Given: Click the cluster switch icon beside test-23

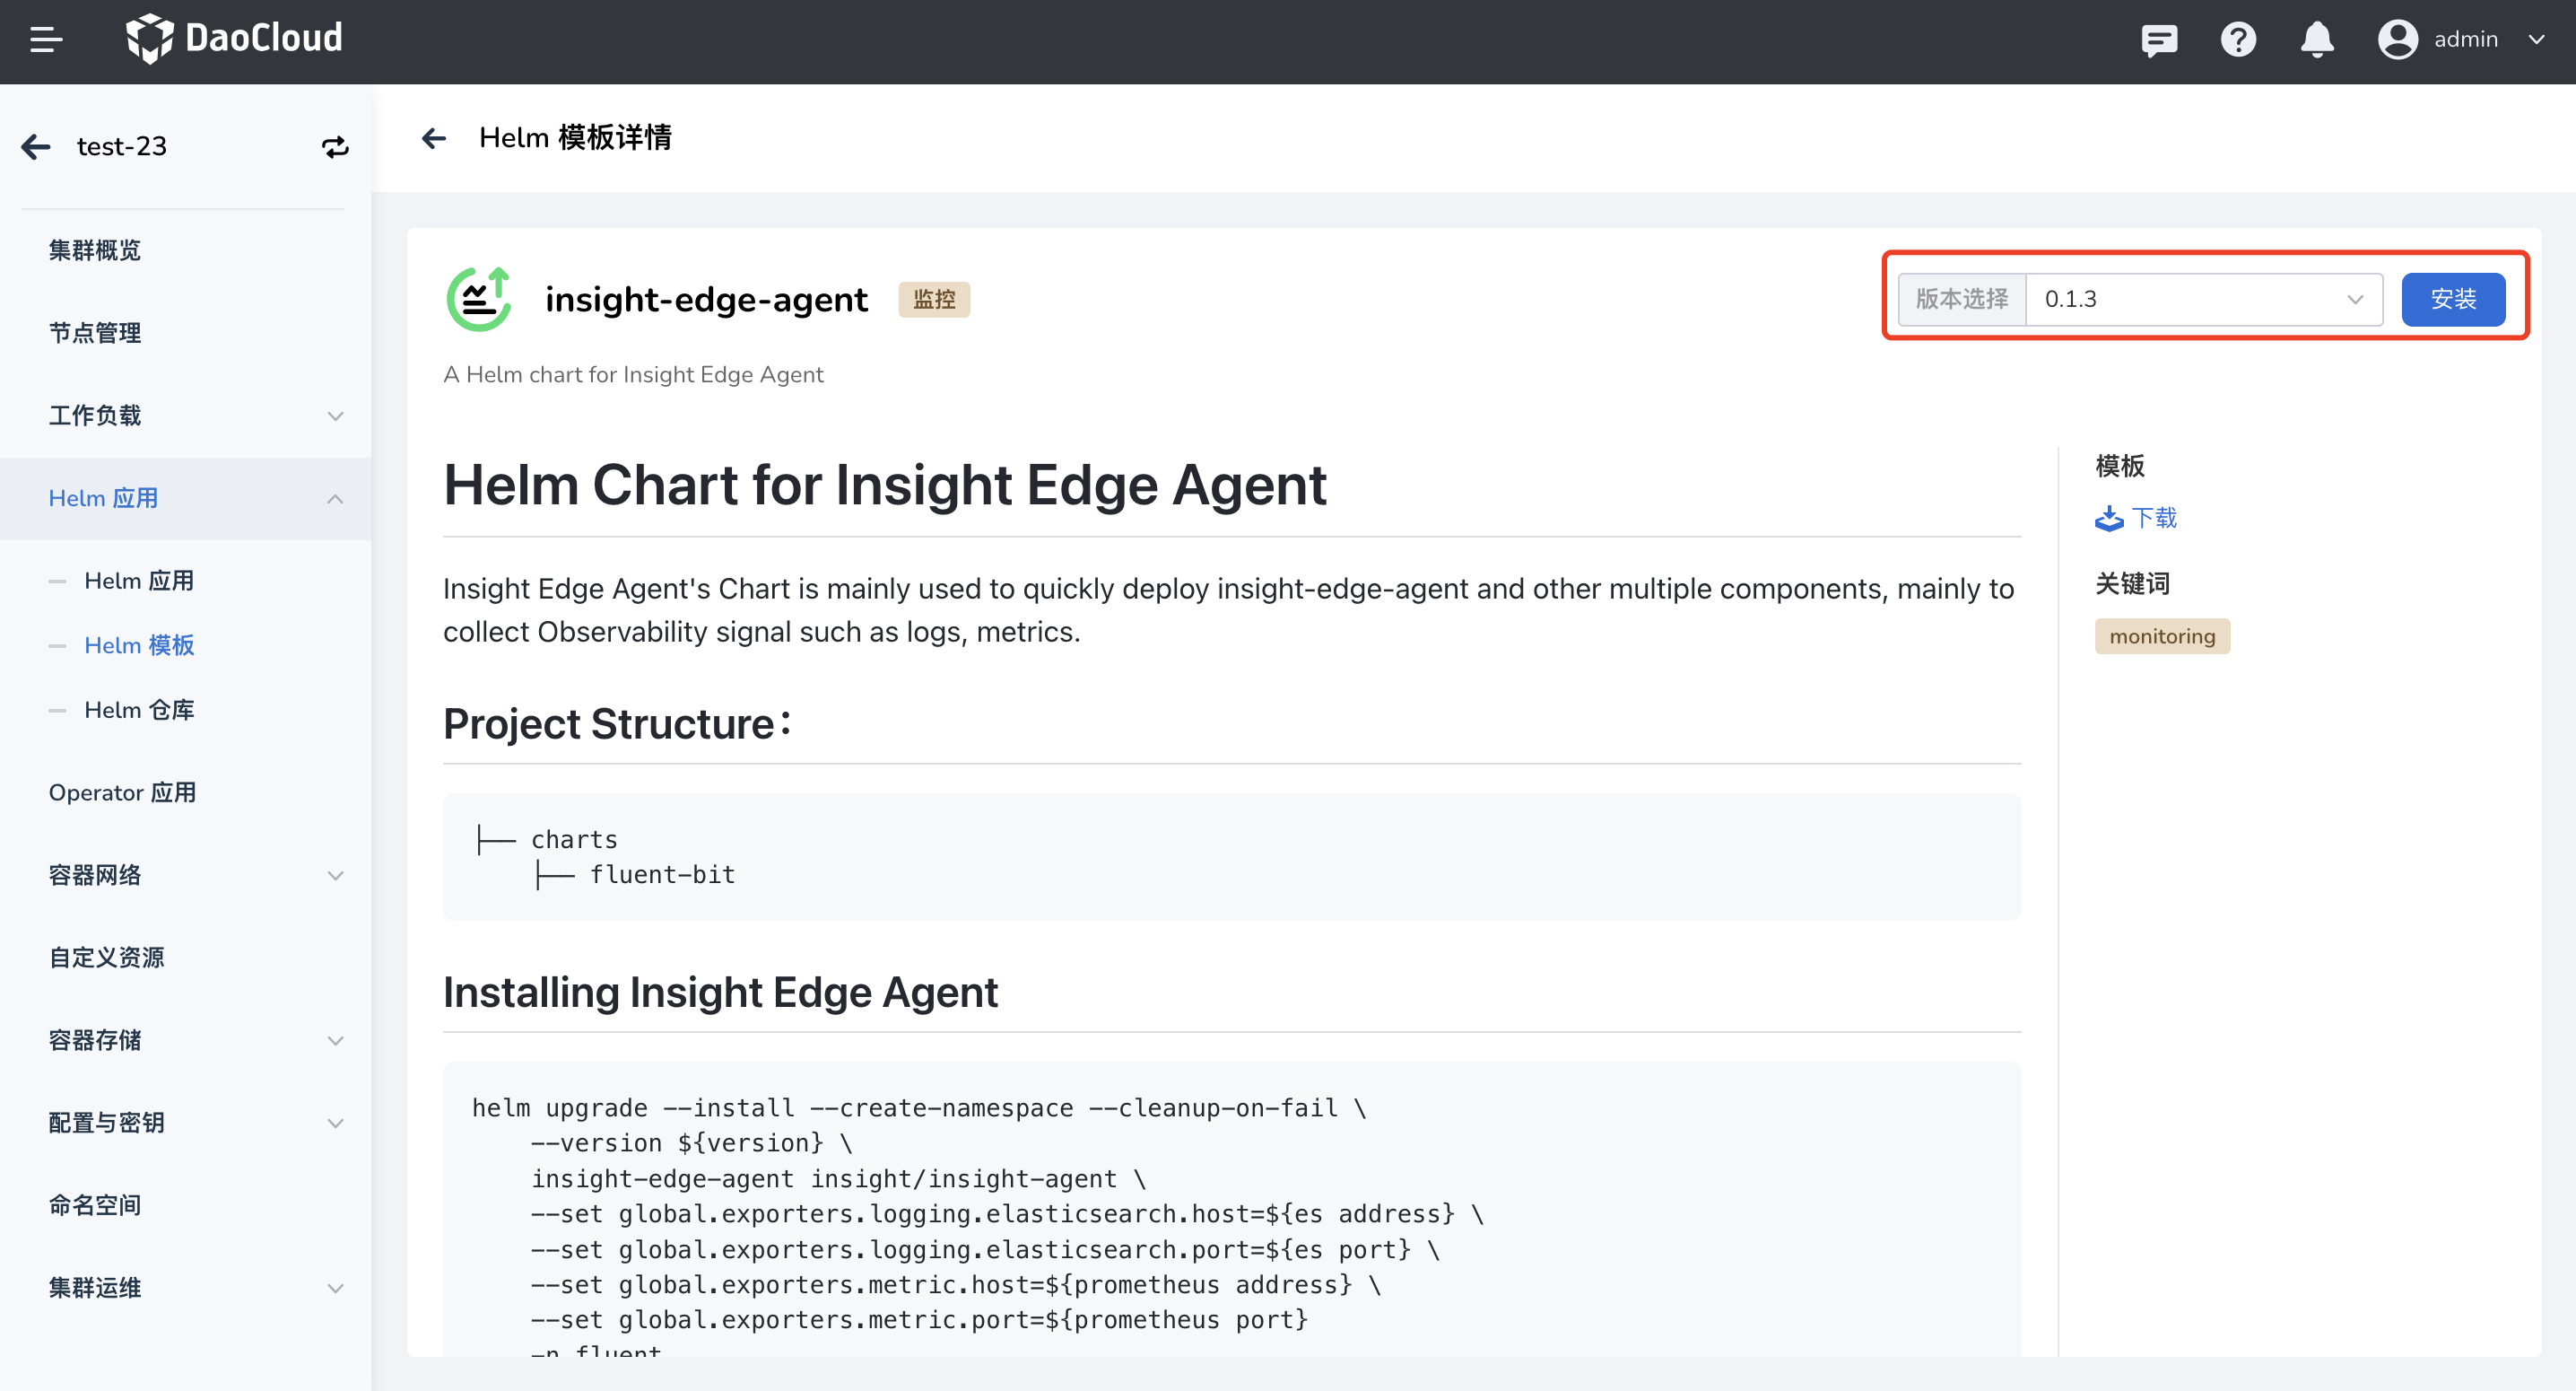Looking at the screenshot, I should (x=335, y=147).
